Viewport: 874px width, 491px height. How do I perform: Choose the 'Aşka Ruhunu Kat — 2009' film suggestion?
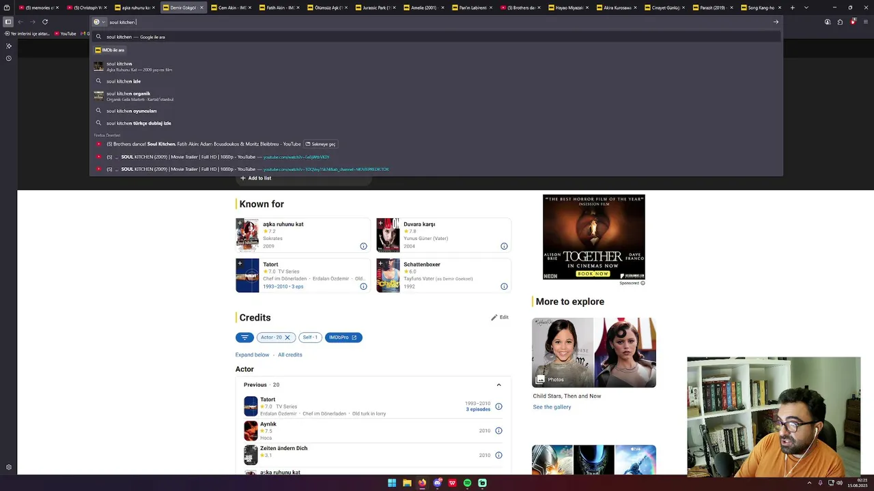point(437,66)
